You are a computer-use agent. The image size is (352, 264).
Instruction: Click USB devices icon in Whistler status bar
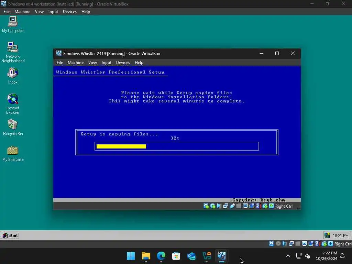tap(232, 206)
